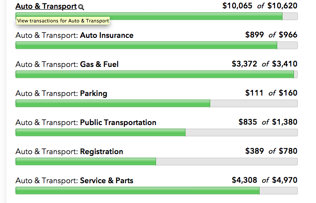316x203 pixels.
Task: Select the Public Transportation budget label
Action: pos(86,122)
